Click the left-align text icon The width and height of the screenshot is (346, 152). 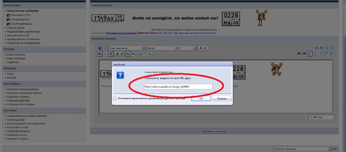[x=310, y=53]
